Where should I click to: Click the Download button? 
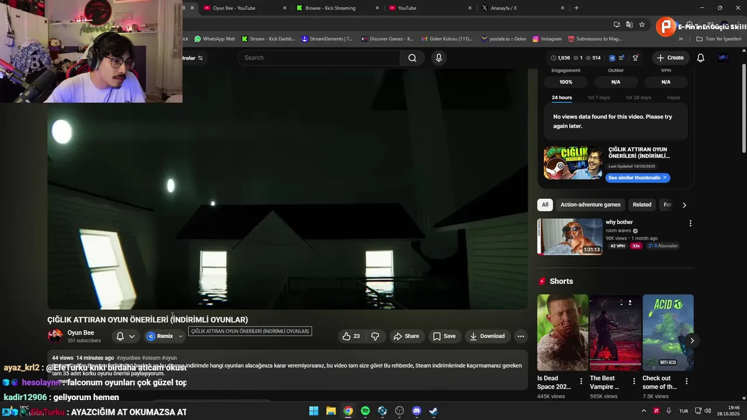(487, 336)
